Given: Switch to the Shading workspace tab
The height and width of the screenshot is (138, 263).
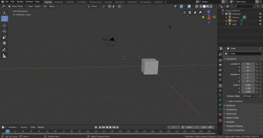Looking at the screenshot, I should [x=108, y=2].
